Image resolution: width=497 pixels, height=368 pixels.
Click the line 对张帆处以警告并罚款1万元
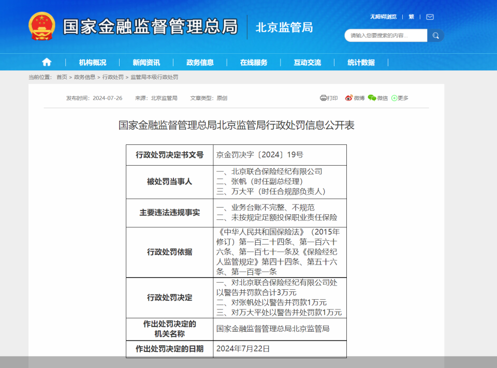point(279,302)
